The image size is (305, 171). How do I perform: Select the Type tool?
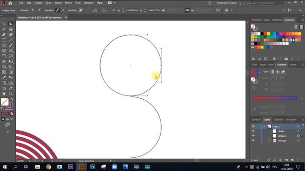coord(4,40)
